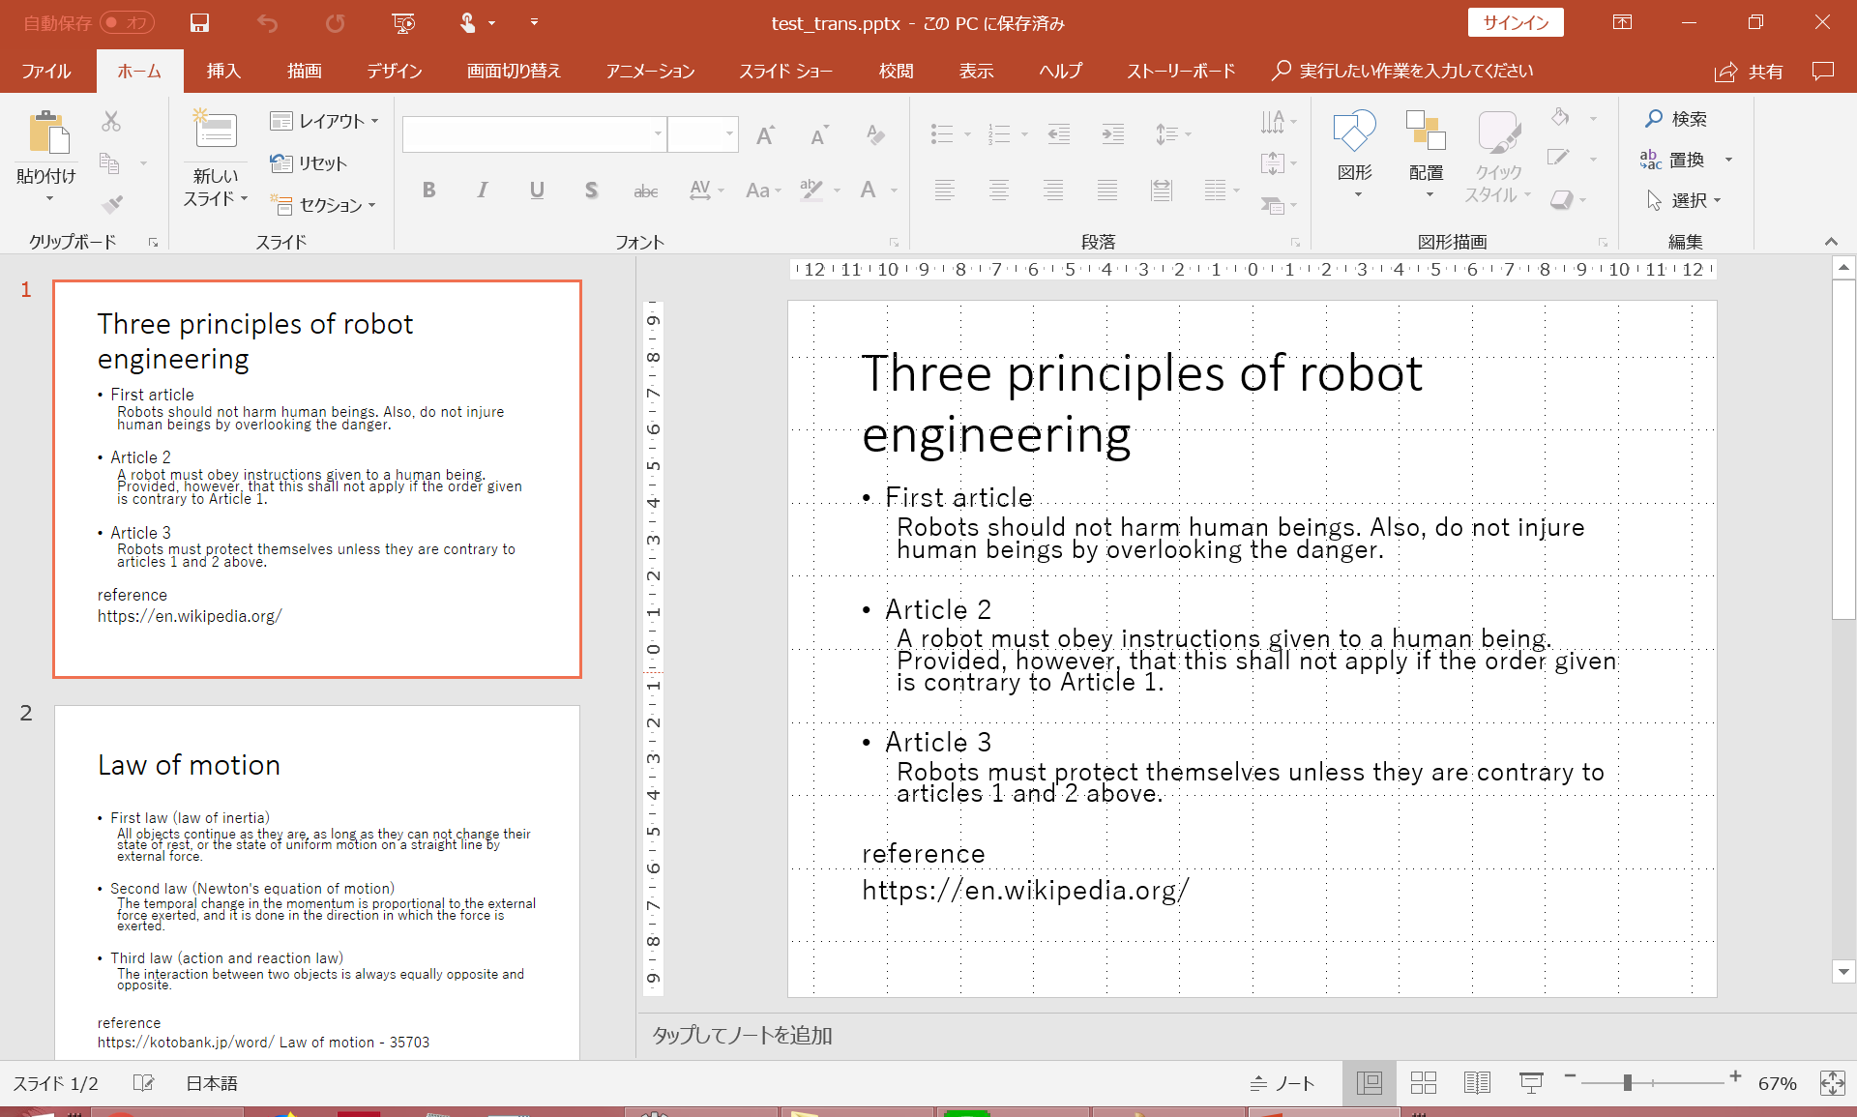Viewport: 1857px width, 1117px height.
Task: Switch to Reading view icon
Action: (1477, 1083)
